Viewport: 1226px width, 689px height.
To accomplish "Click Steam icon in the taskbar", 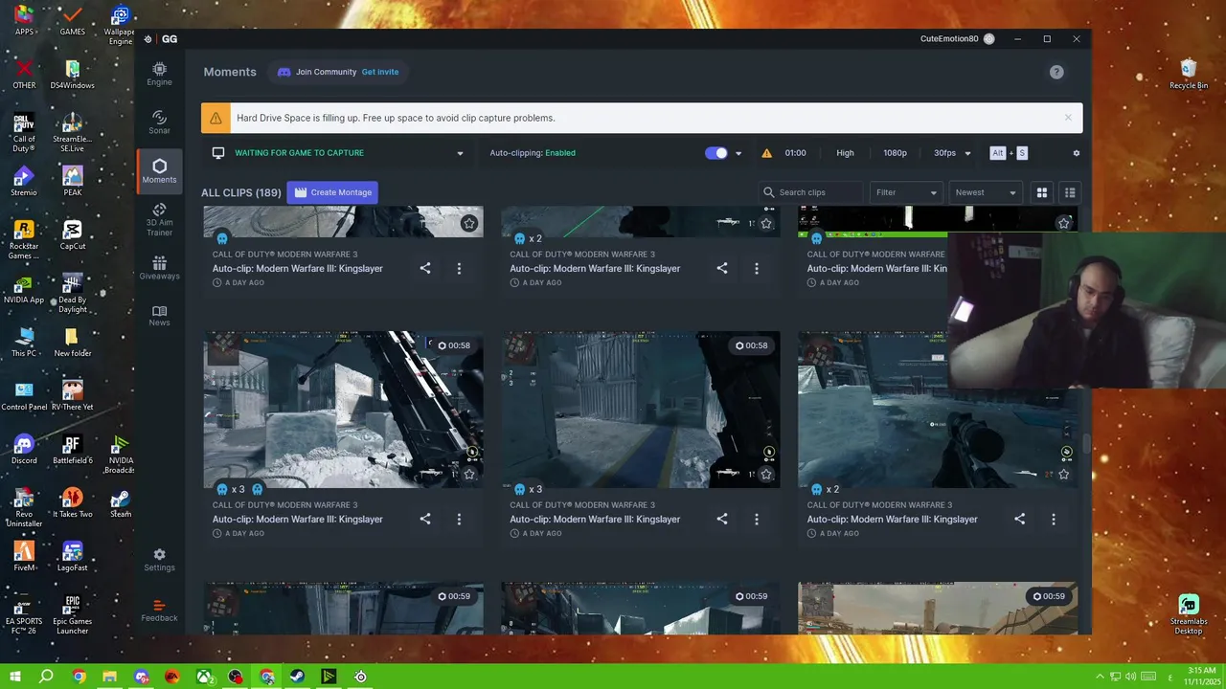I will 298,677.
